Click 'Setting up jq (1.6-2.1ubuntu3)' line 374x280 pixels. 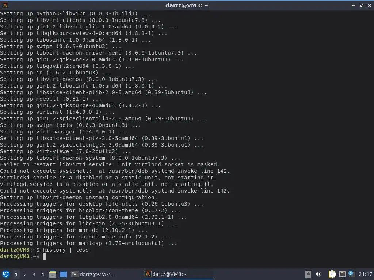56,73
